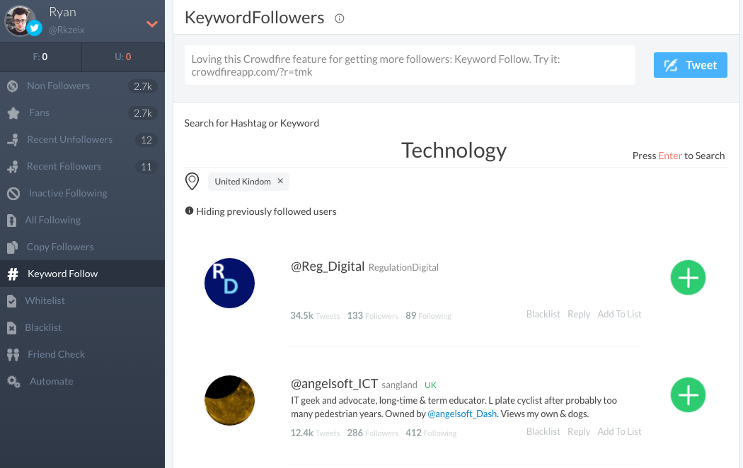Viewport: 743px width, 468px height.
Task: Click the info icon beside KeywordFollowers title
Action: click(339, 18)
